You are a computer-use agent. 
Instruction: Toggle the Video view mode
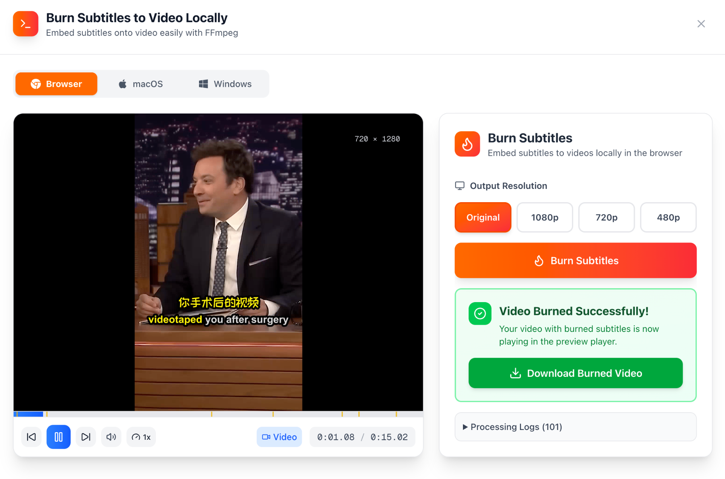279,437
